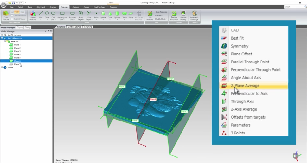Expand the World node
The image size is (307, 163).
2,67
